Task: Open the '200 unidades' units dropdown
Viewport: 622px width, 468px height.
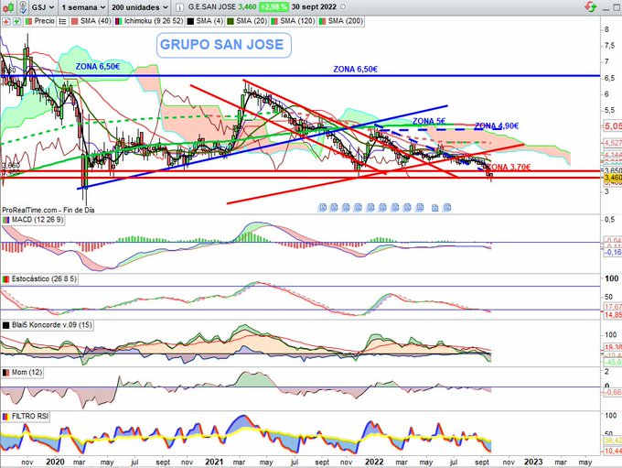Action: coord(139,7)
